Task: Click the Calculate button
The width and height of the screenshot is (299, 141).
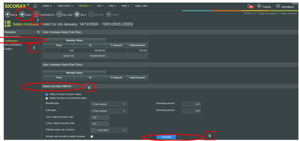Action: click(166, 137)
